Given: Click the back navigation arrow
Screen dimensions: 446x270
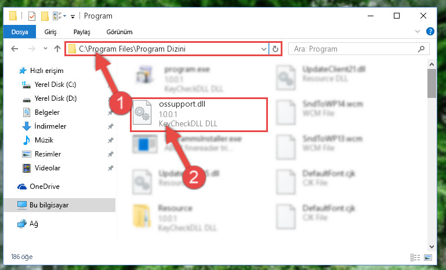Looking at the screenshot, I should pyautogui.click(x=14, y=49).
